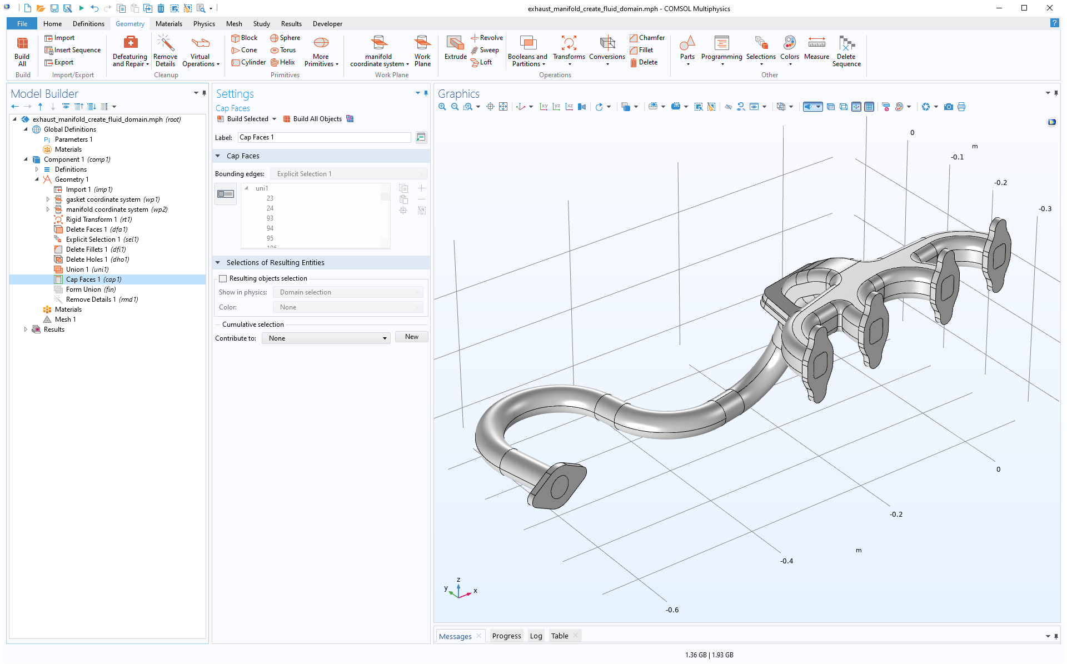
Task: Click the Print button in Graphics toolbar
Action: pos(961,107)
